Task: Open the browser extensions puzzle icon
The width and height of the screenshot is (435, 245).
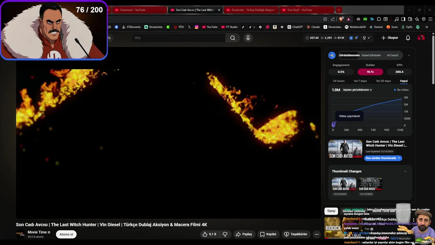Action: tap(379, 19)
